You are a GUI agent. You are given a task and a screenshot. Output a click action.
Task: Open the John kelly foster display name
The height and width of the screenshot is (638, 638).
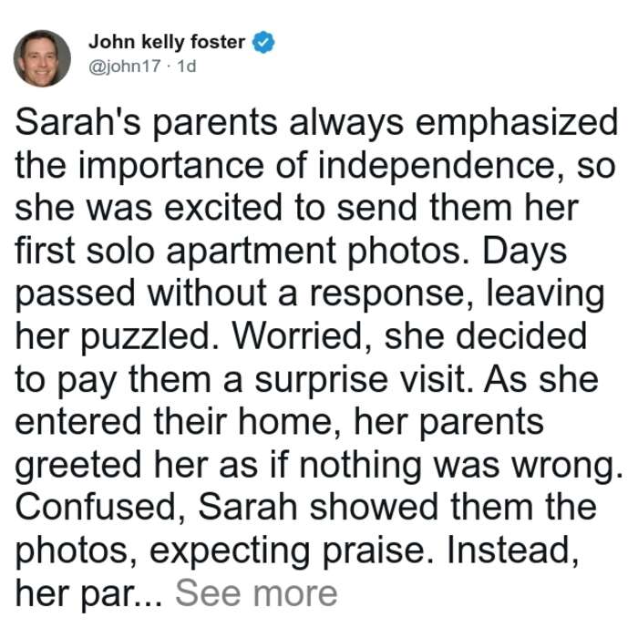167,42
